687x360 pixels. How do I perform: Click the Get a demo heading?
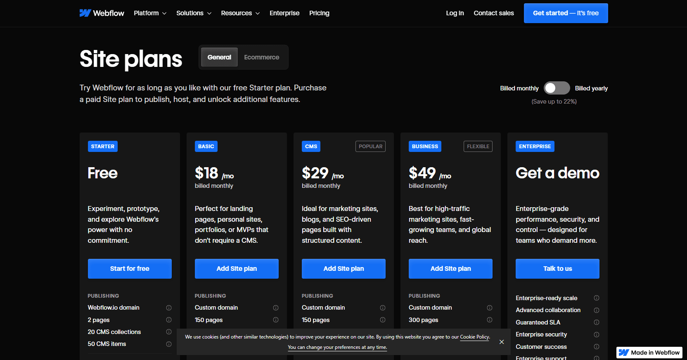557,173
